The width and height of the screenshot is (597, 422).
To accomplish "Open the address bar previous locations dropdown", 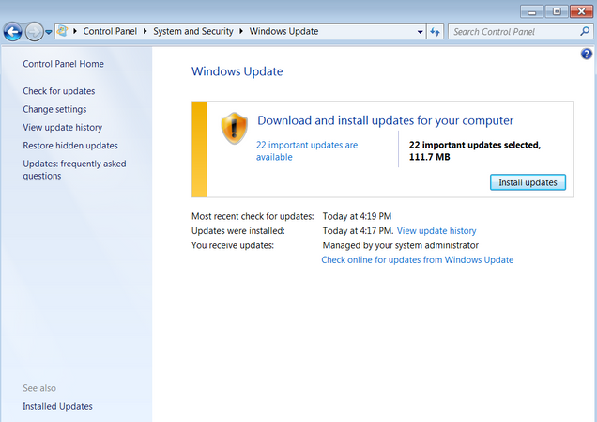I will pos(420,32).
